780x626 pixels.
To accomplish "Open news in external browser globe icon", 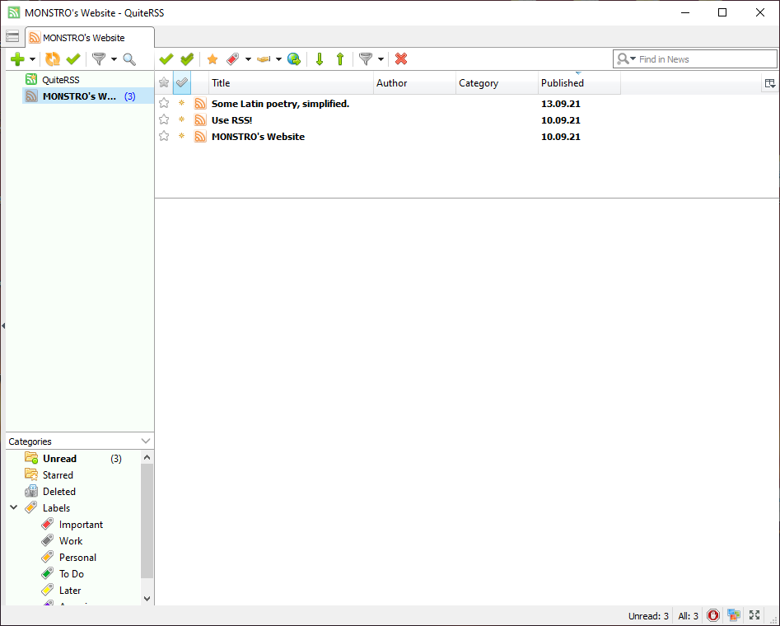I will (x=294, y=59).
